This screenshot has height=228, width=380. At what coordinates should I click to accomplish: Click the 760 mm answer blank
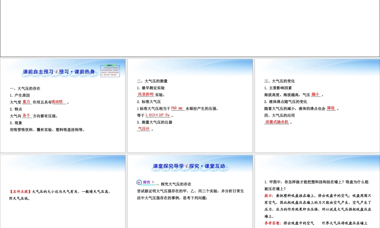pos(177,108)
